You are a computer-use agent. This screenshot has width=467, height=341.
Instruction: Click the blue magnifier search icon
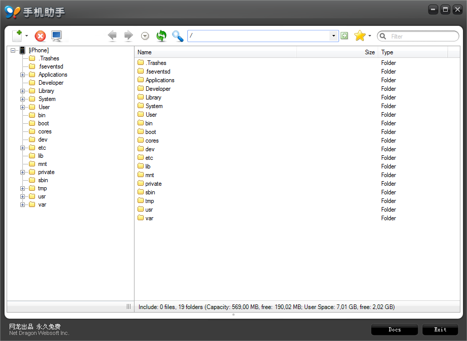click(x=178, y=36)
